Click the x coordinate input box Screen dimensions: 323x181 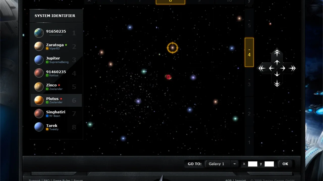click(x=253, y=164)
